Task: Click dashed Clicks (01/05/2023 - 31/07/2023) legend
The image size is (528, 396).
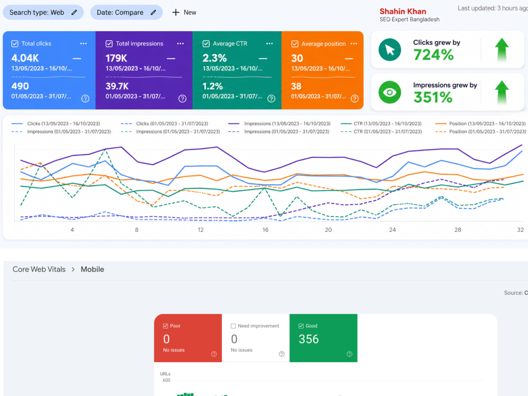Action: click(165, 124)
